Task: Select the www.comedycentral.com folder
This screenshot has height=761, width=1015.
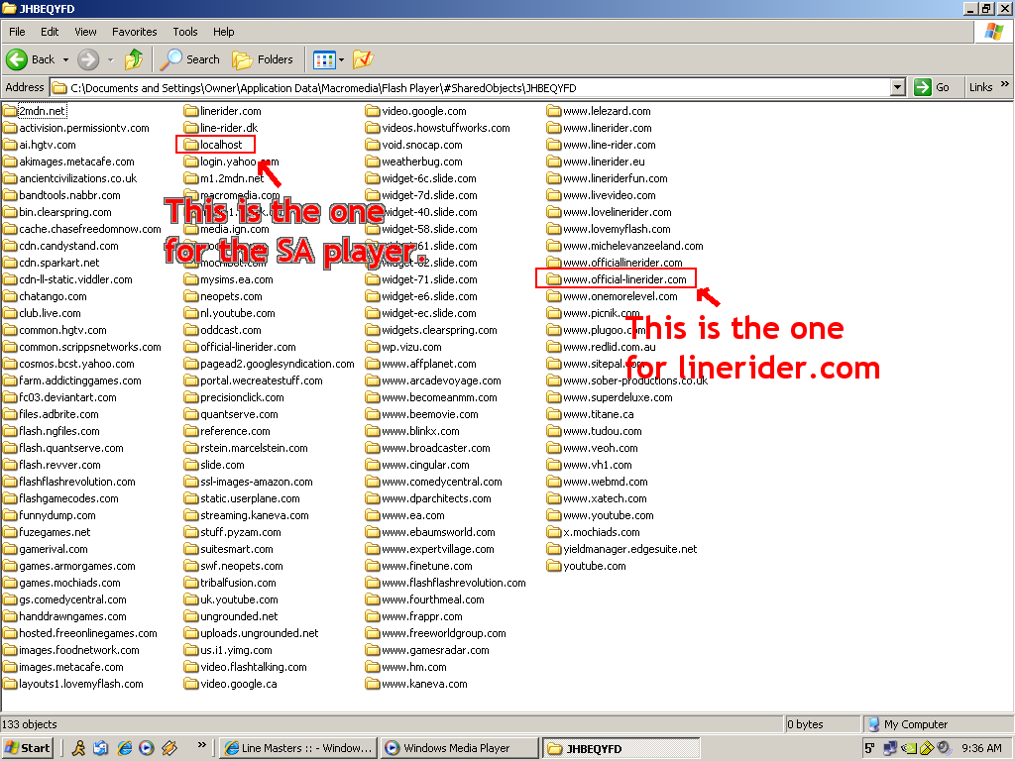Action: (434, 482)
